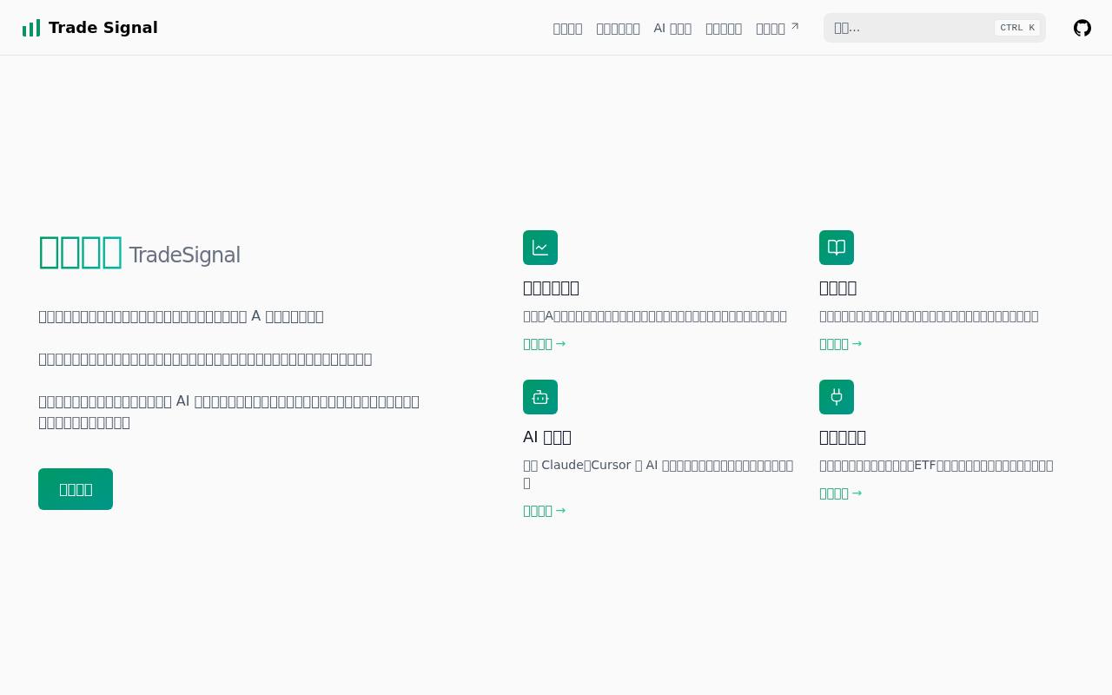
Task: Click the heading below the open-book icon
Action: 837,288
